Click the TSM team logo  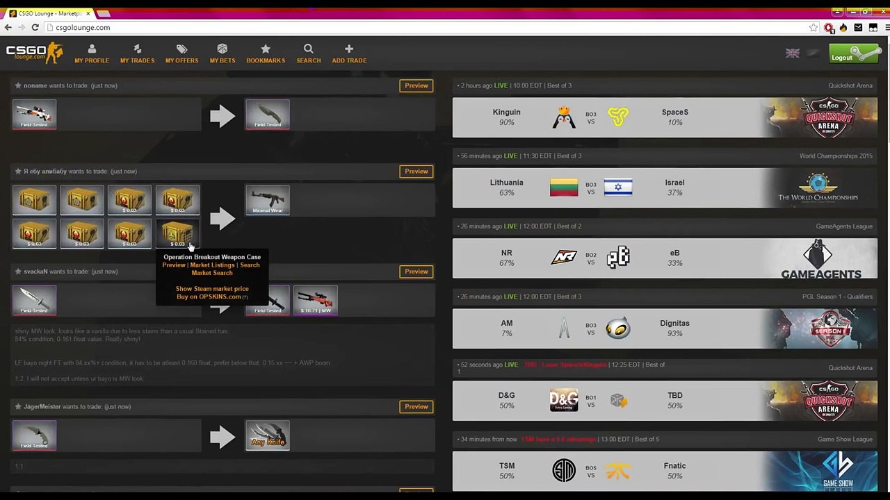coord(564,471)
